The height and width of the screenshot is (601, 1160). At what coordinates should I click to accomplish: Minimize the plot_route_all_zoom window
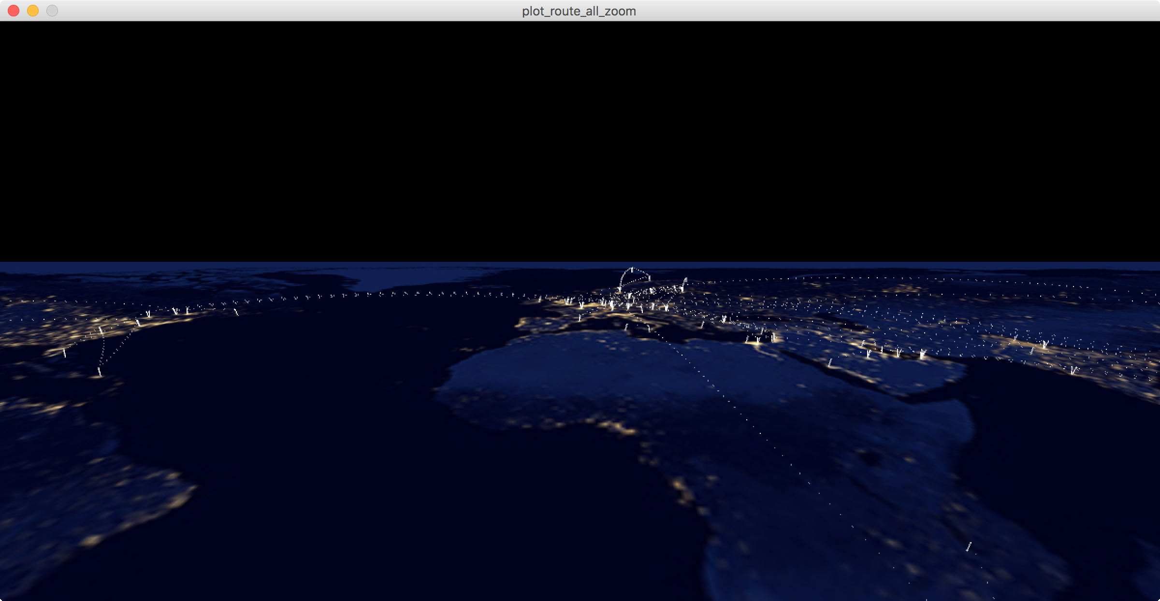tap(33, 11)
